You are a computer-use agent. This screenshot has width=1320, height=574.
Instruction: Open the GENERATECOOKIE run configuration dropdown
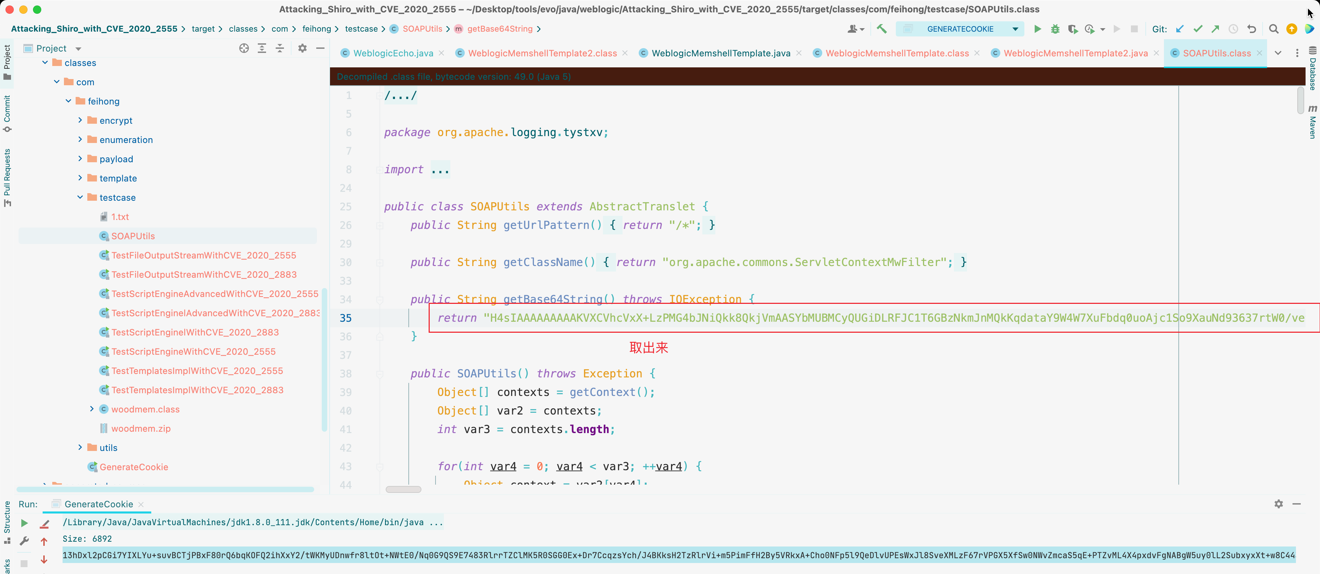pos(1015,29)
